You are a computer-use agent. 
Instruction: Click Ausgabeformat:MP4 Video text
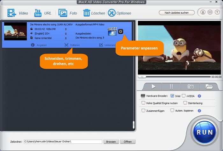pyautogui.click(x=90, y=24)
